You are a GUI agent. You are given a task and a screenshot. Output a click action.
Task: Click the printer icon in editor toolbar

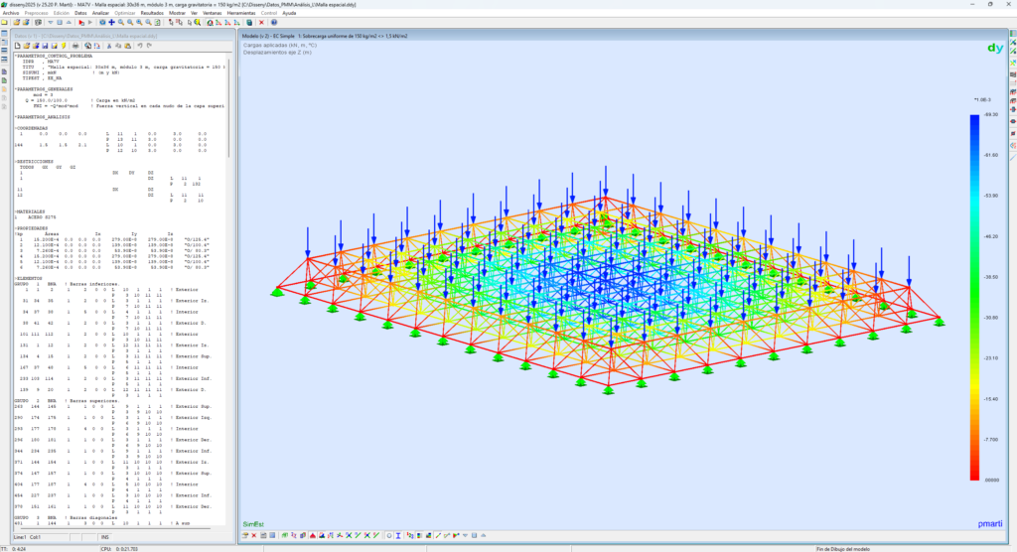click(75, 46)
